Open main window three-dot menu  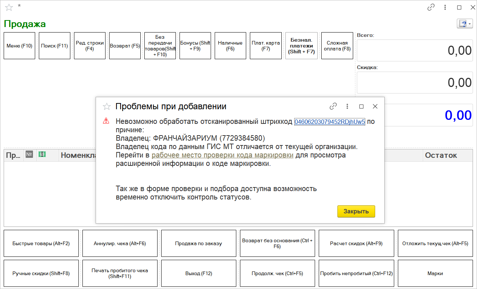pos(445,7)
